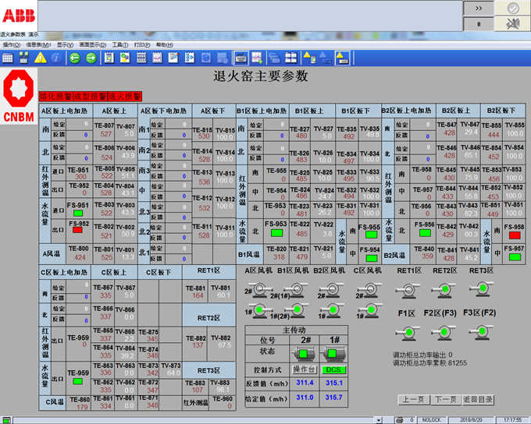The image size is (531, 424).
Task: Click the acknowledge checkmark icon at top right
Action: coord(512,7)
